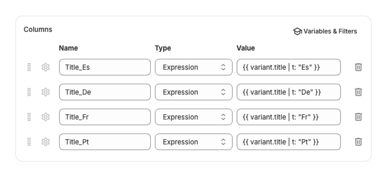
Task: Open the Type dropdown for Title_Es
Action: (x=193, y=67)
